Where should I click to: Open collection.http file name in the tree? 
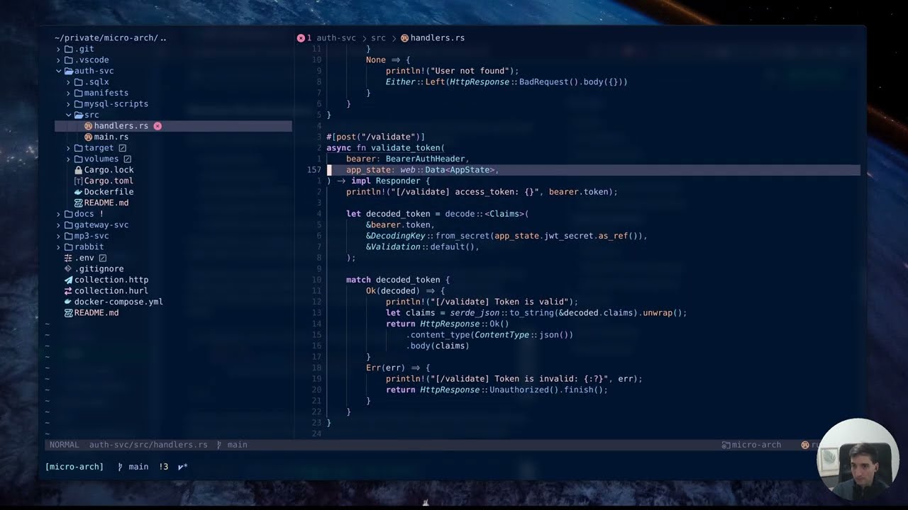coord(111,280)
